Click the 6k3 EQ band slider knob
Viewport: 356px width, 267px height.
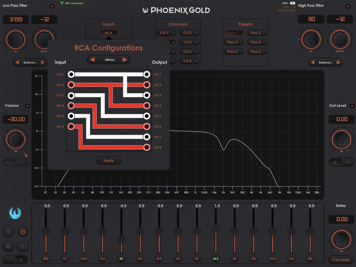point(216,229)
